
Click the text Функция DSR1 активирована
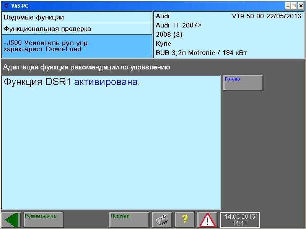pyautogui.click(x=72, y=82)
